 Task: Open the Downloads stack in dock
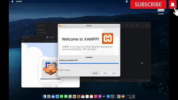coord(129,96)
